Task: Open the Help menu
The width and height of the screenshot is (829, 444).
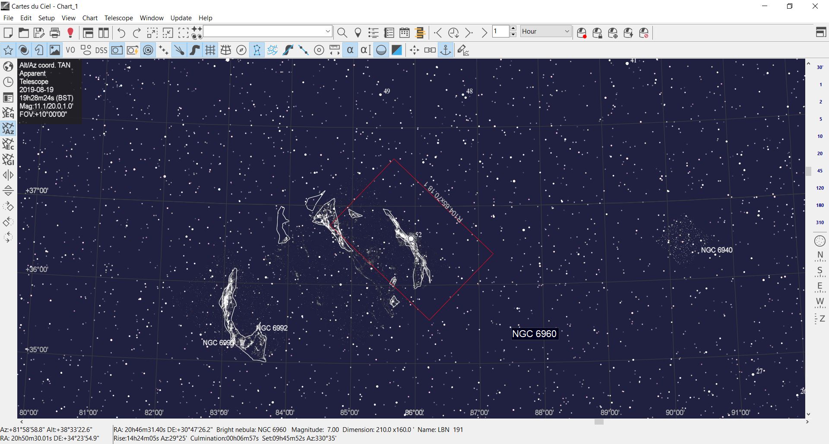Action: point(206,18)
